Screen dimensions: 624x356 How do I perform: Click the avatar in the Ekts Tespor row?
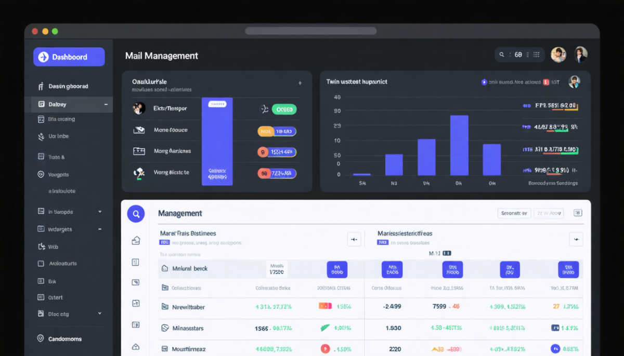[x=139, y=108]
